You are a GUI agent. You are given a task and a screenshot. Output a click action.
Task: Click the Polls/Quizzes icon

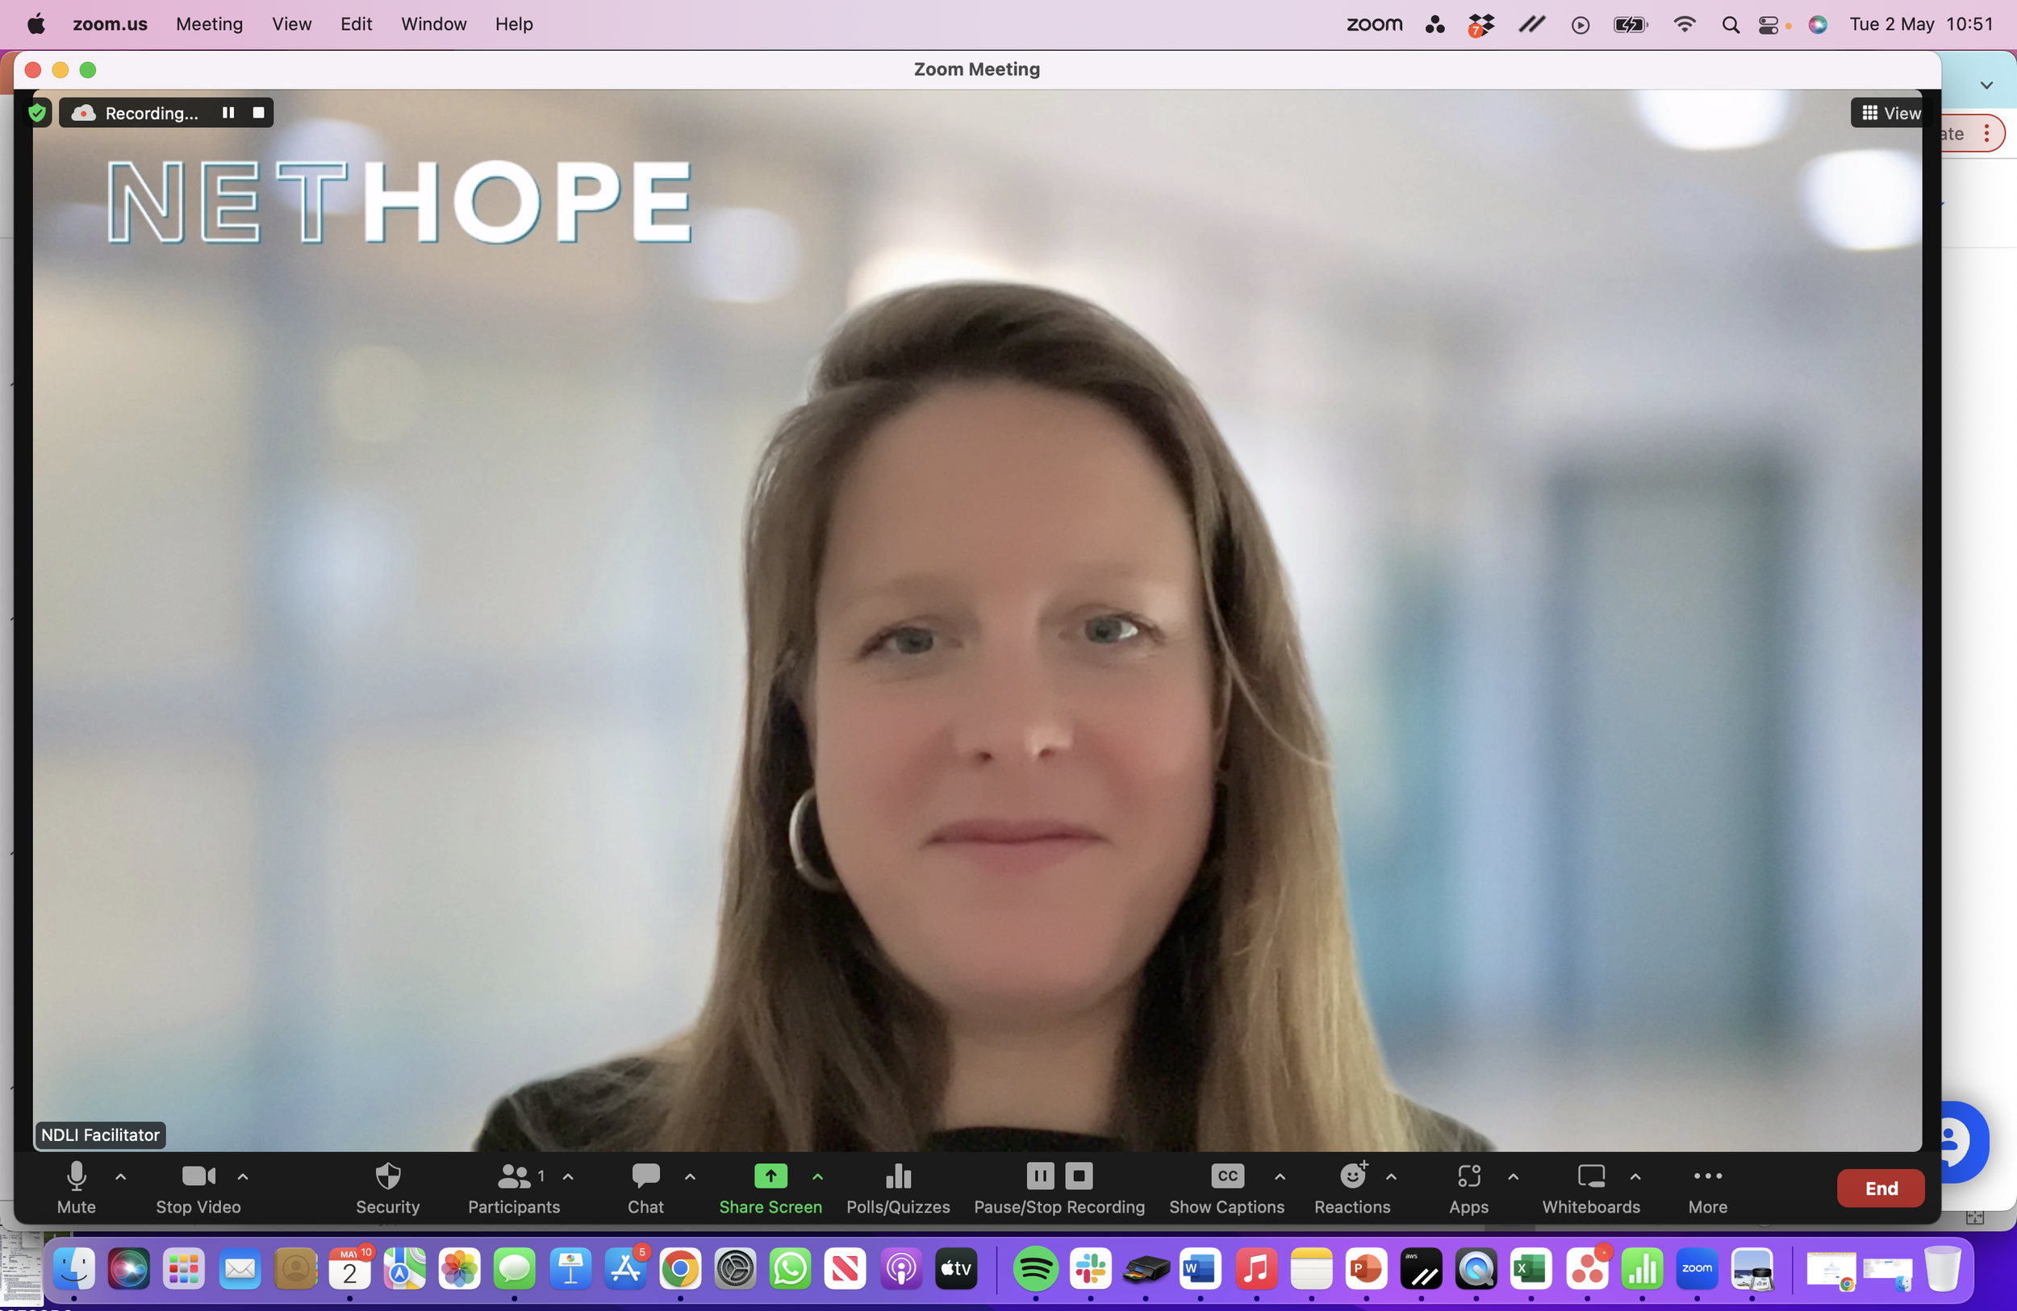coord(897,1176)
